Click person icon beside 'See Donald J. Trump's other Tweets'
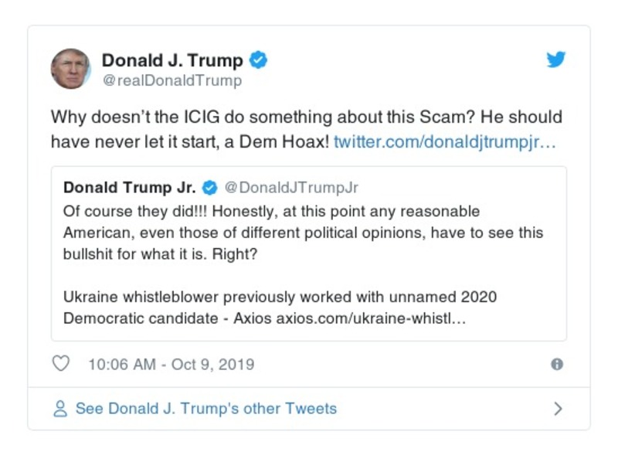The image size is (618, 469). 60,409
